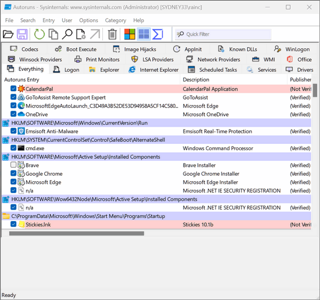Image resolution: width=320 pixels, height=300 pixels.
Task: Open the LSA Providers tab
Action: 153,60
